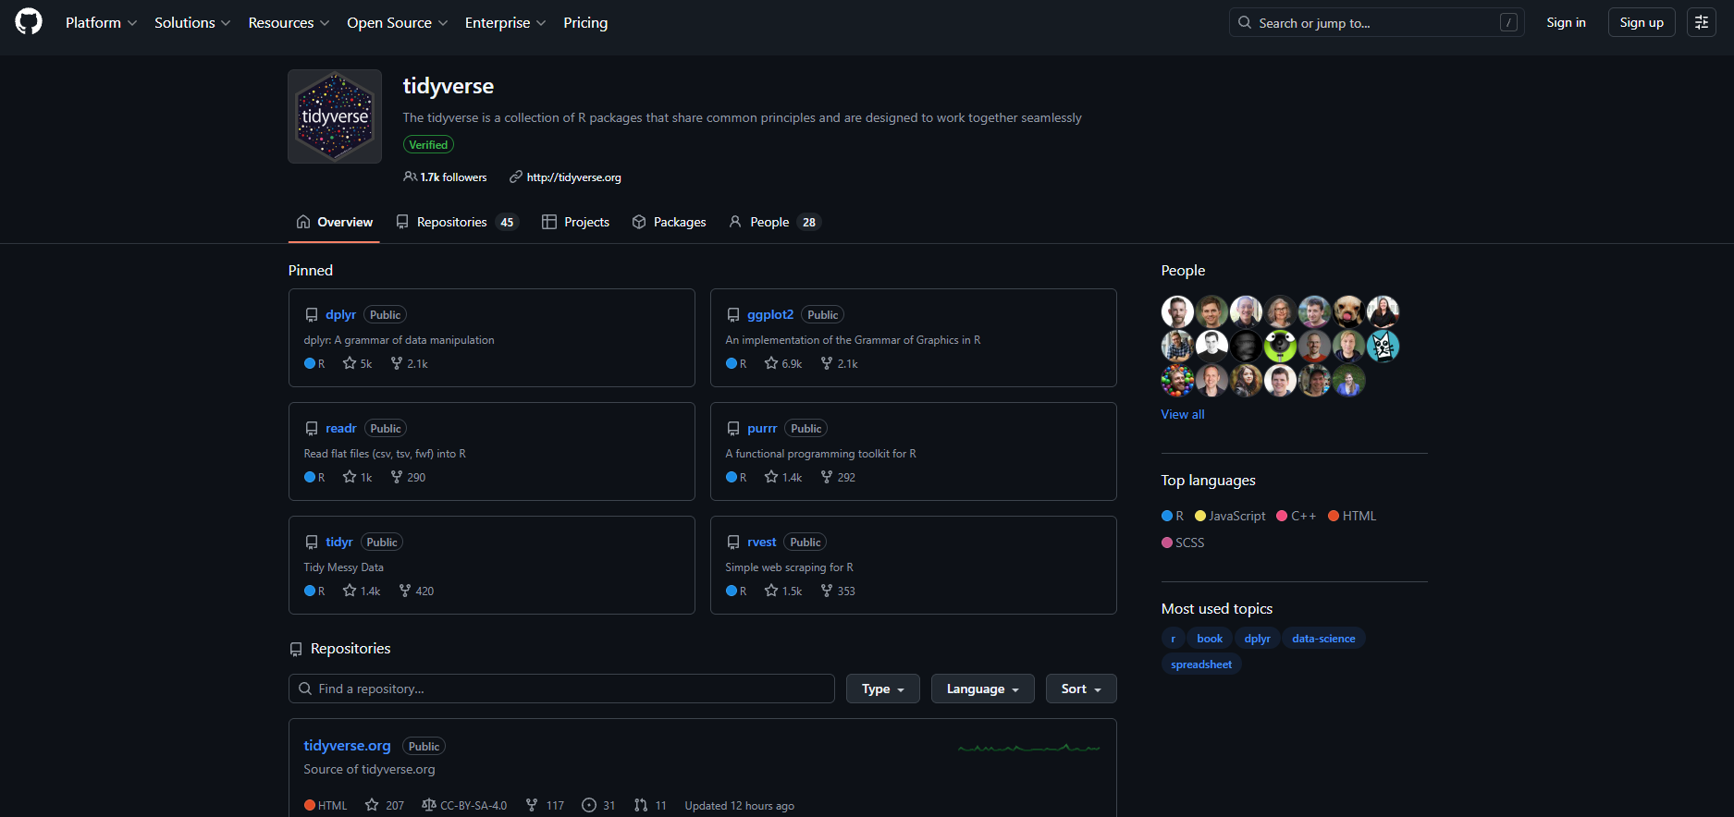1734x817 pixels.
Task: Click the fork count 117 on tidyverse.org
Action: point(545,805)
